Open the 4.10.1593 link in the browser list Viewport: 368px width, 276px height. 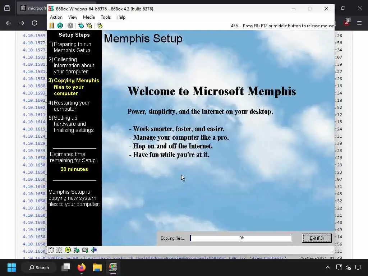pyautogui.click(x=34, y=93)
